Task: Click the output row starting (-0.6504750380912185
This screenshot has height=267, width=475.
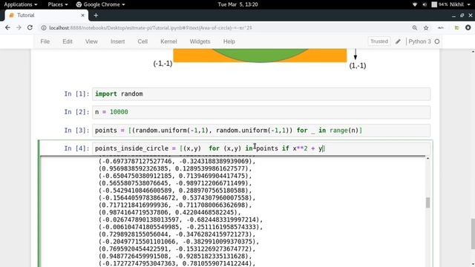Action: pos(175,176)
